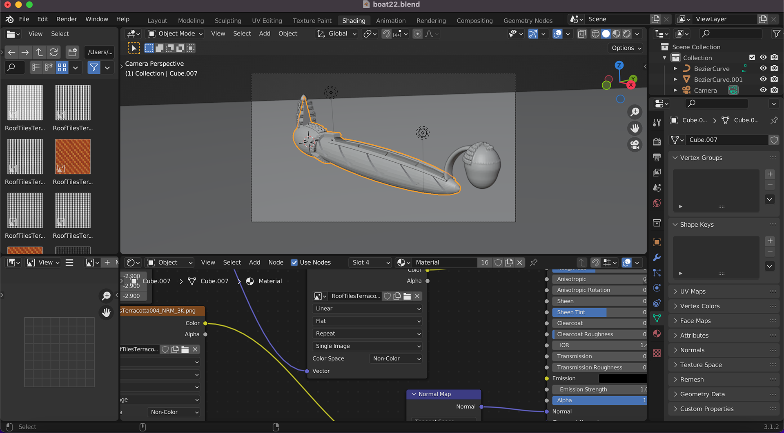Toggle X-ray mode in the viewport
The height and width of the screenshot is (433, 784).
pyautogui.click(x=582, y=34)
